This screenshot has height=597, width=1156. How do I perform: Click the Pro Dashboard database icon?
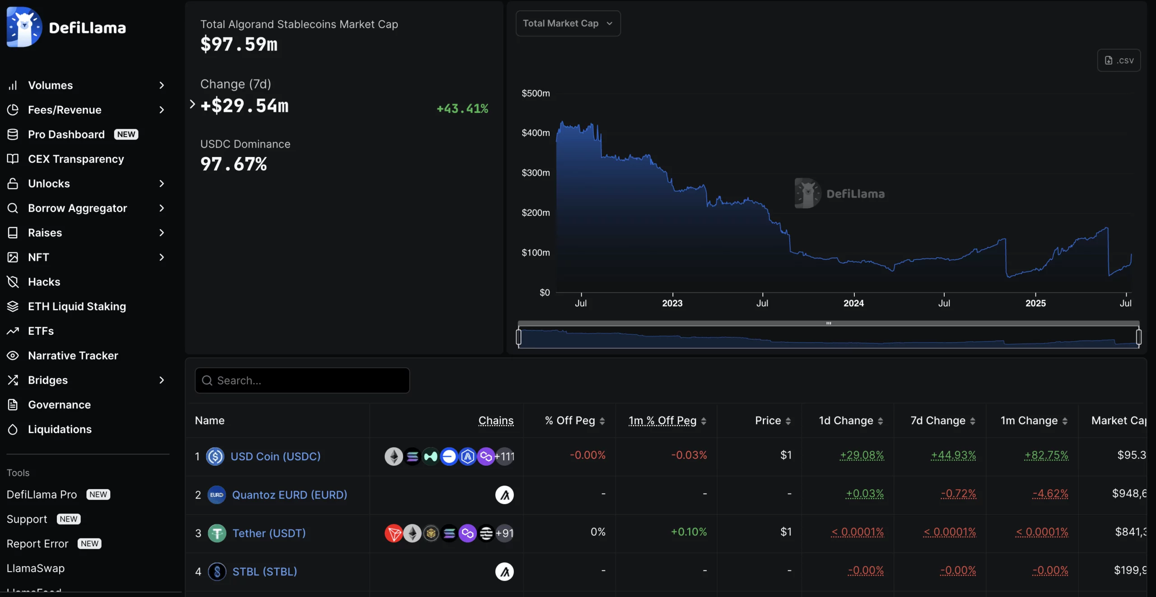13,134
